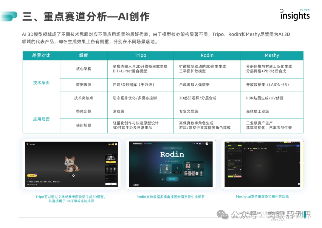322x228 pixels.
Task: Click the 核心架构 dimension cell
Action: 83,69
